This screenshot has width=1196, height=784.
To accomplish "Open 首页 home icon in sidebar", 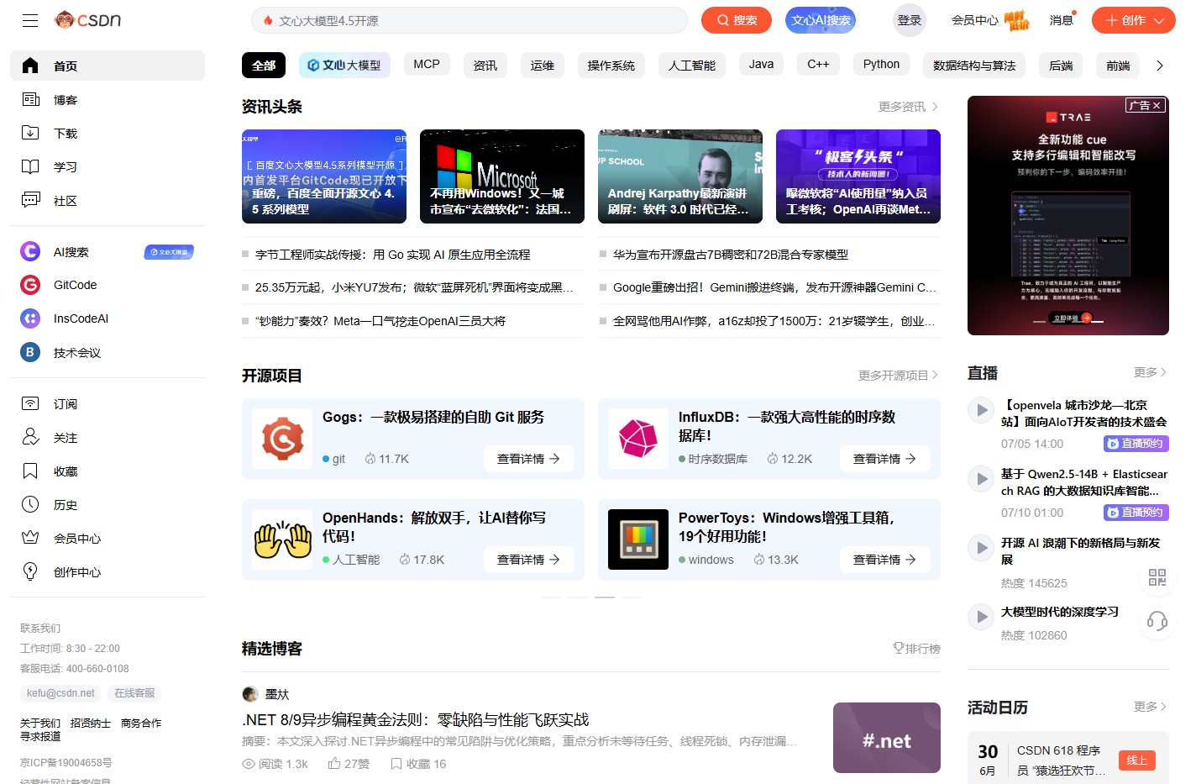I will point(30,66).
